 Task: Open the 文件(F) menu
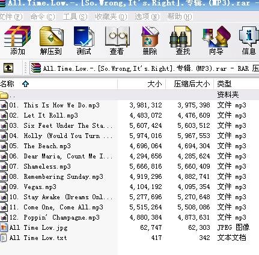(11, 17)
